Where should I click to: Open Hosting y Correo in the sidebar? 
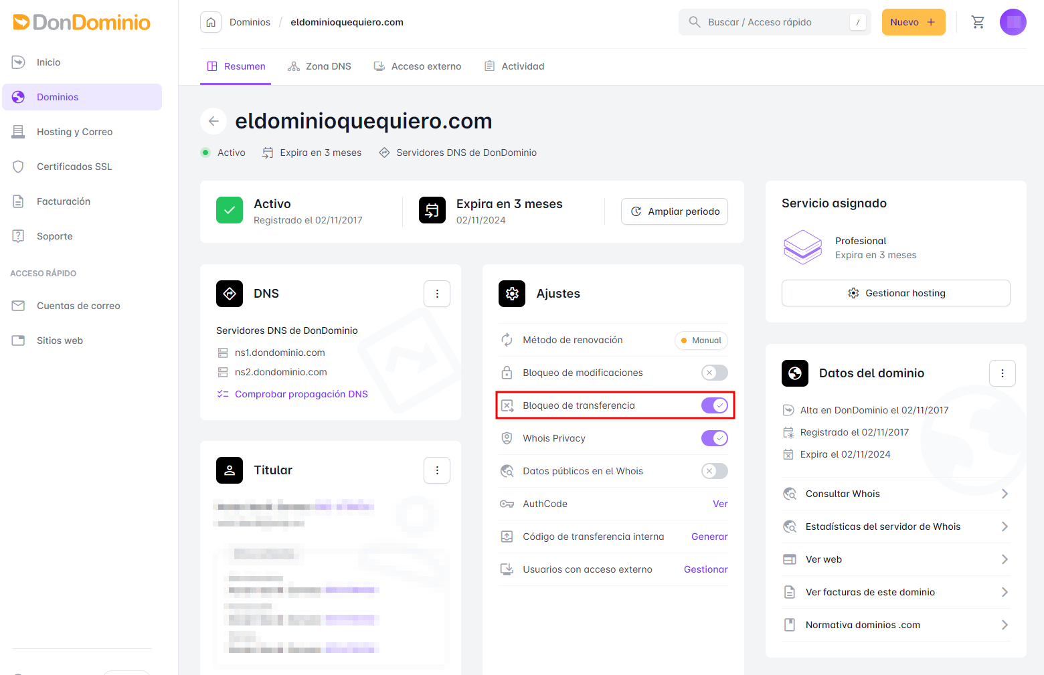[82, 132]
